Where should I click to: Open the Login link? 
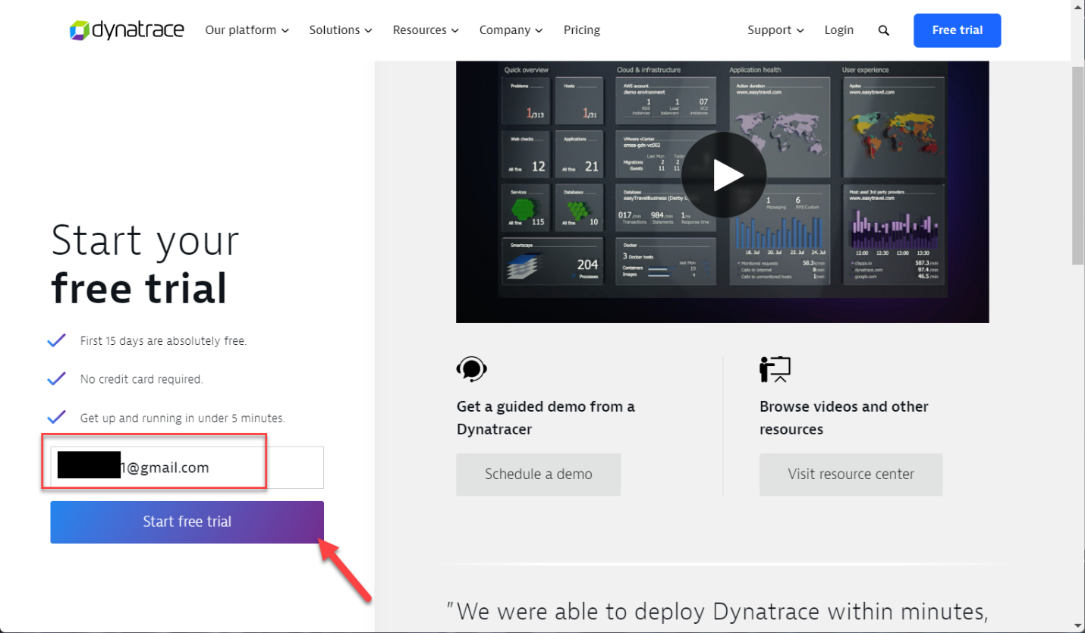click(838, 30)
